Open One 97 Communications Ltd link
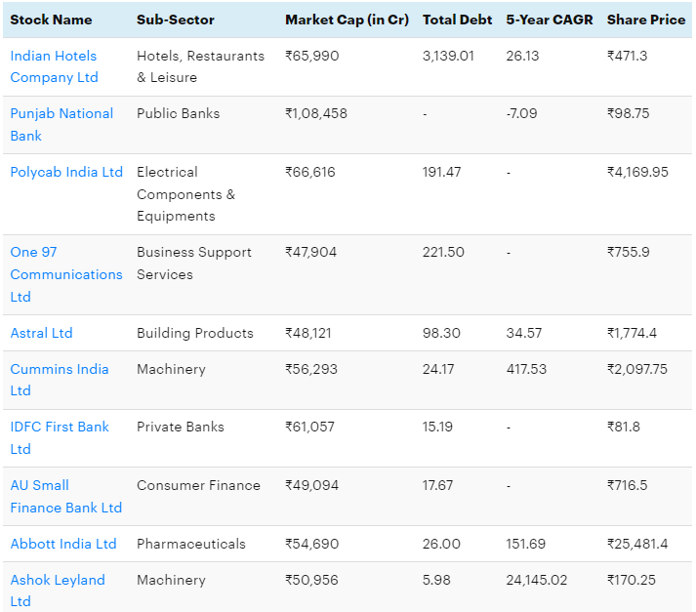Screen dimensions: 696x612 tap(66, 274)
